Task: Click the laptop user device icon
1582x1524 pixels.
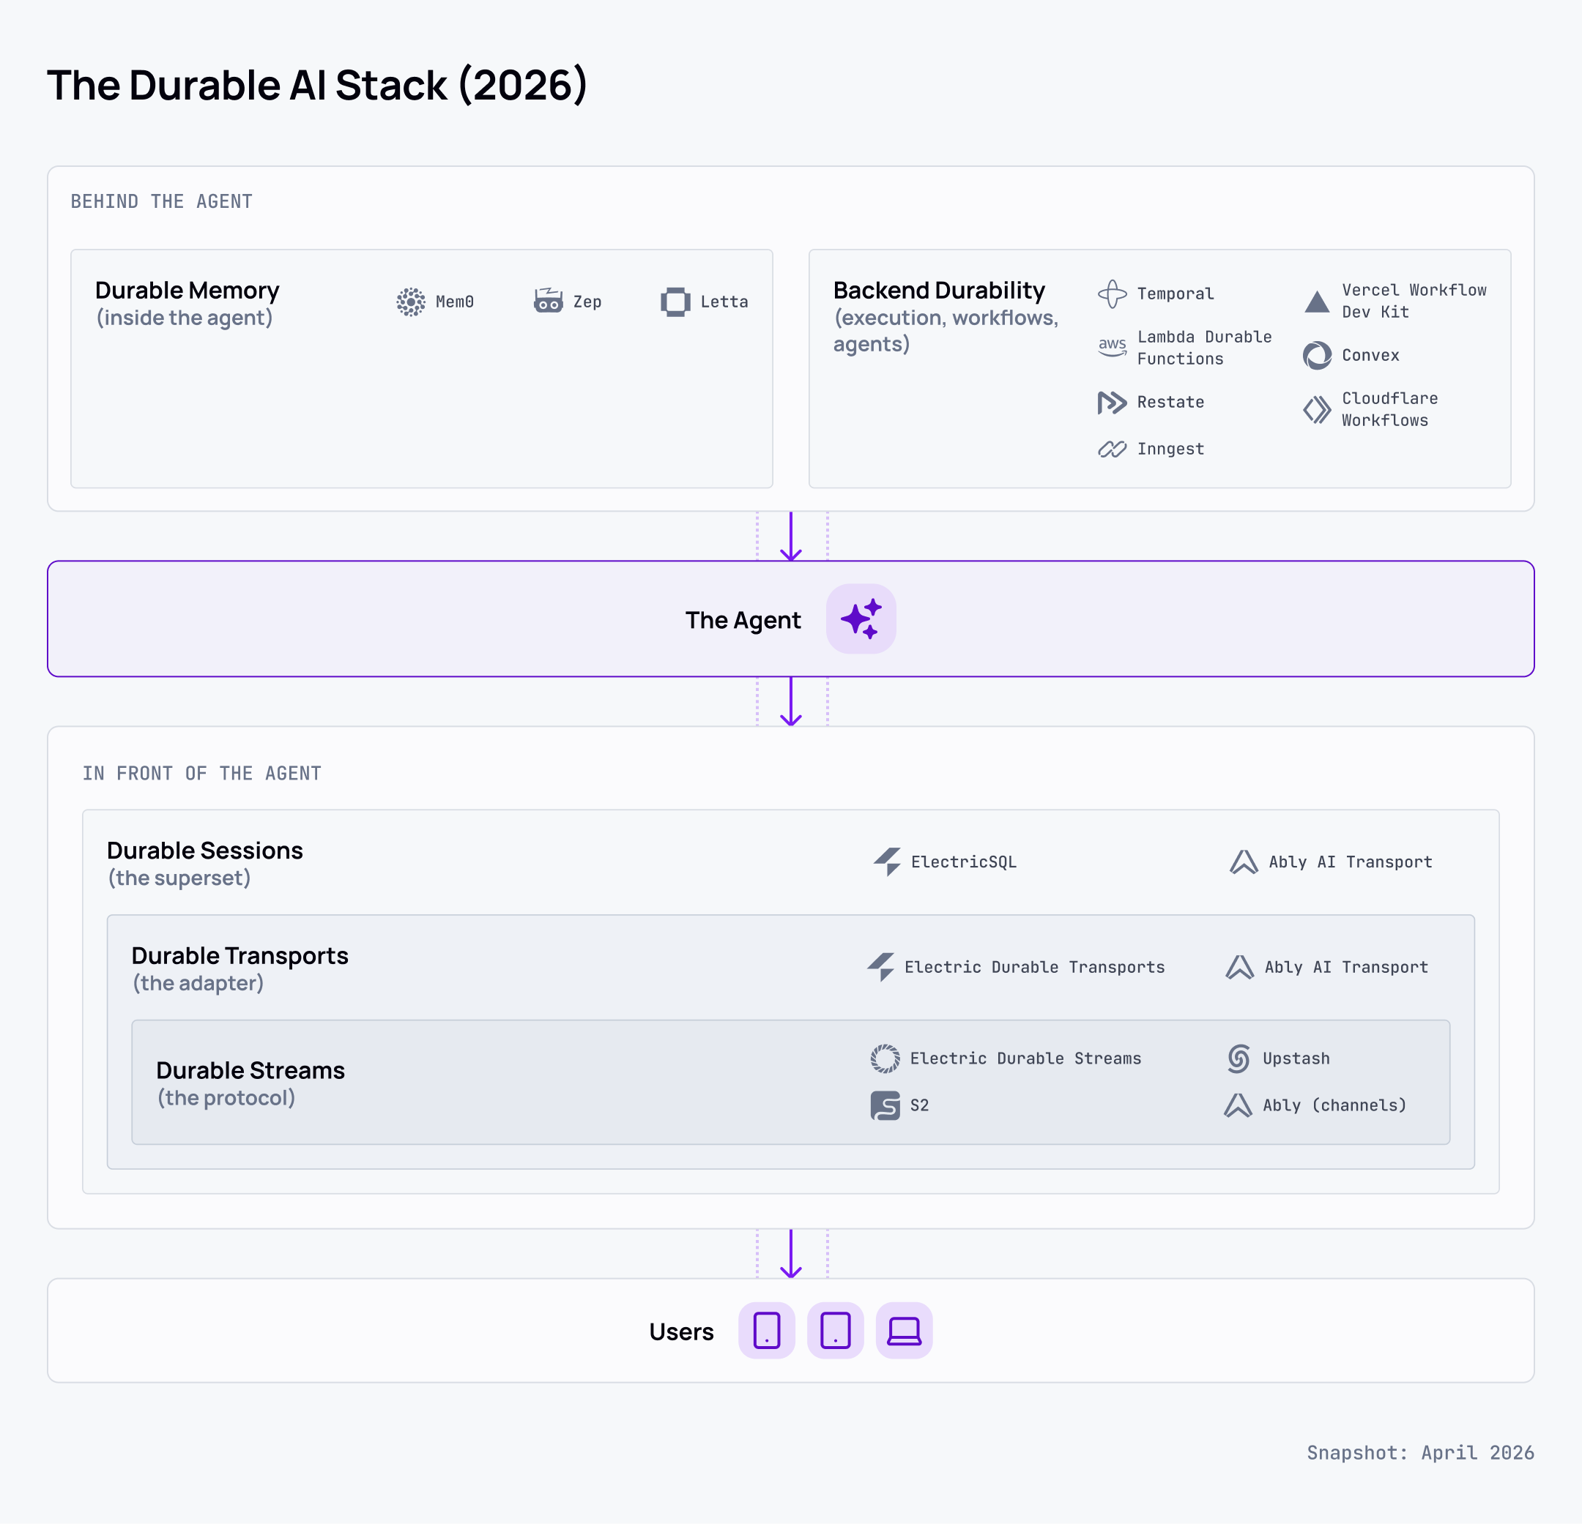Action: pos(904,1330)
